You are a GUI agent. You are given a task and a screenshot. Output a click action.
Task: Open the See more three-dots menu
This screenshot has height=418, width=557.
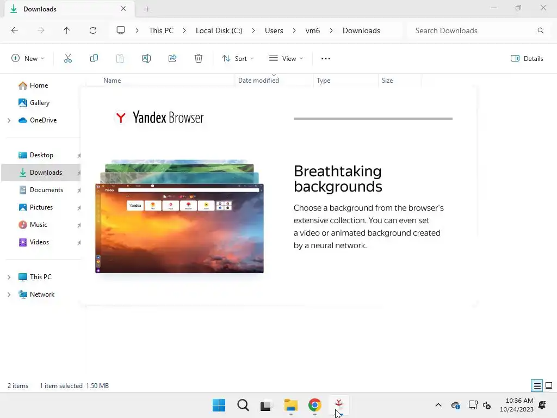pos(326,59)
